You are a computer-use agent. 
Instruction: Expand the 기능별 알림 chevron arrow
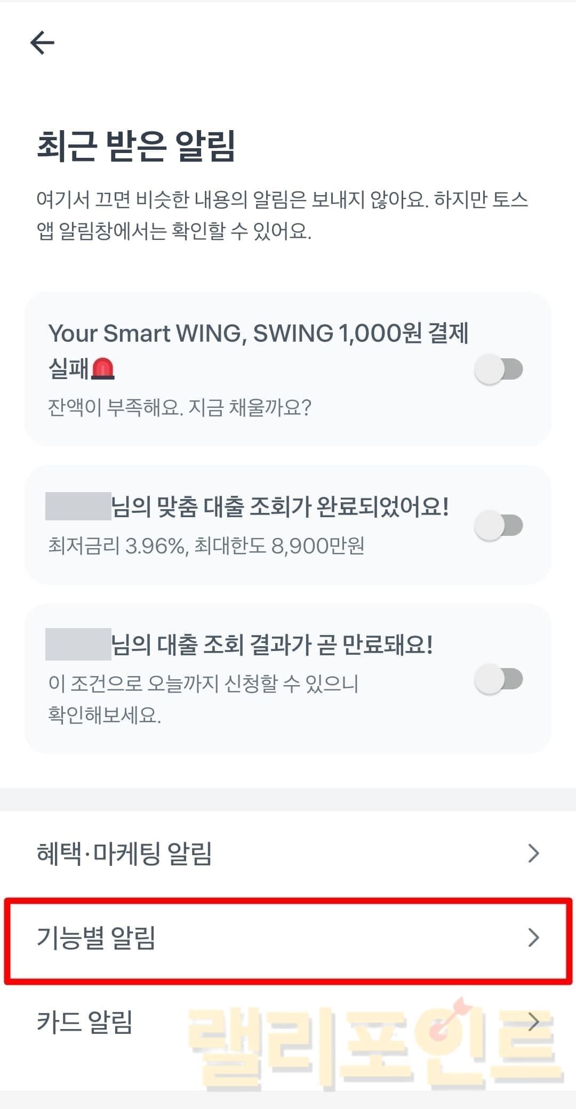click(533, 937)
